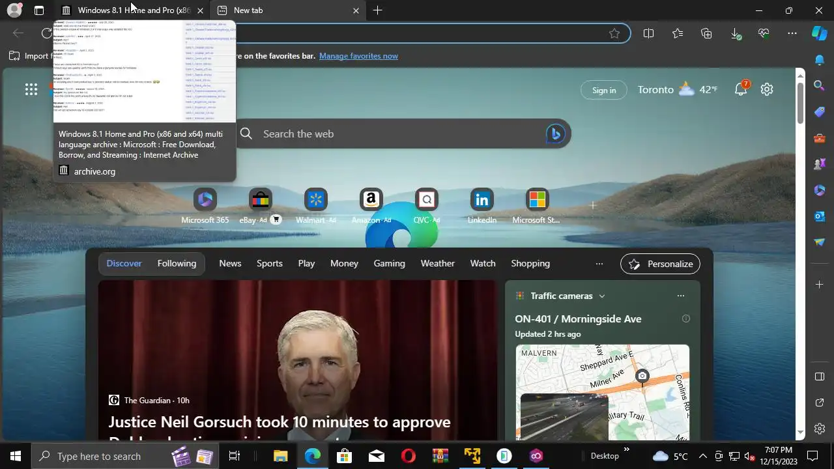Open the Weather category
Screen dimensions: 834x469
click(437, 264)
